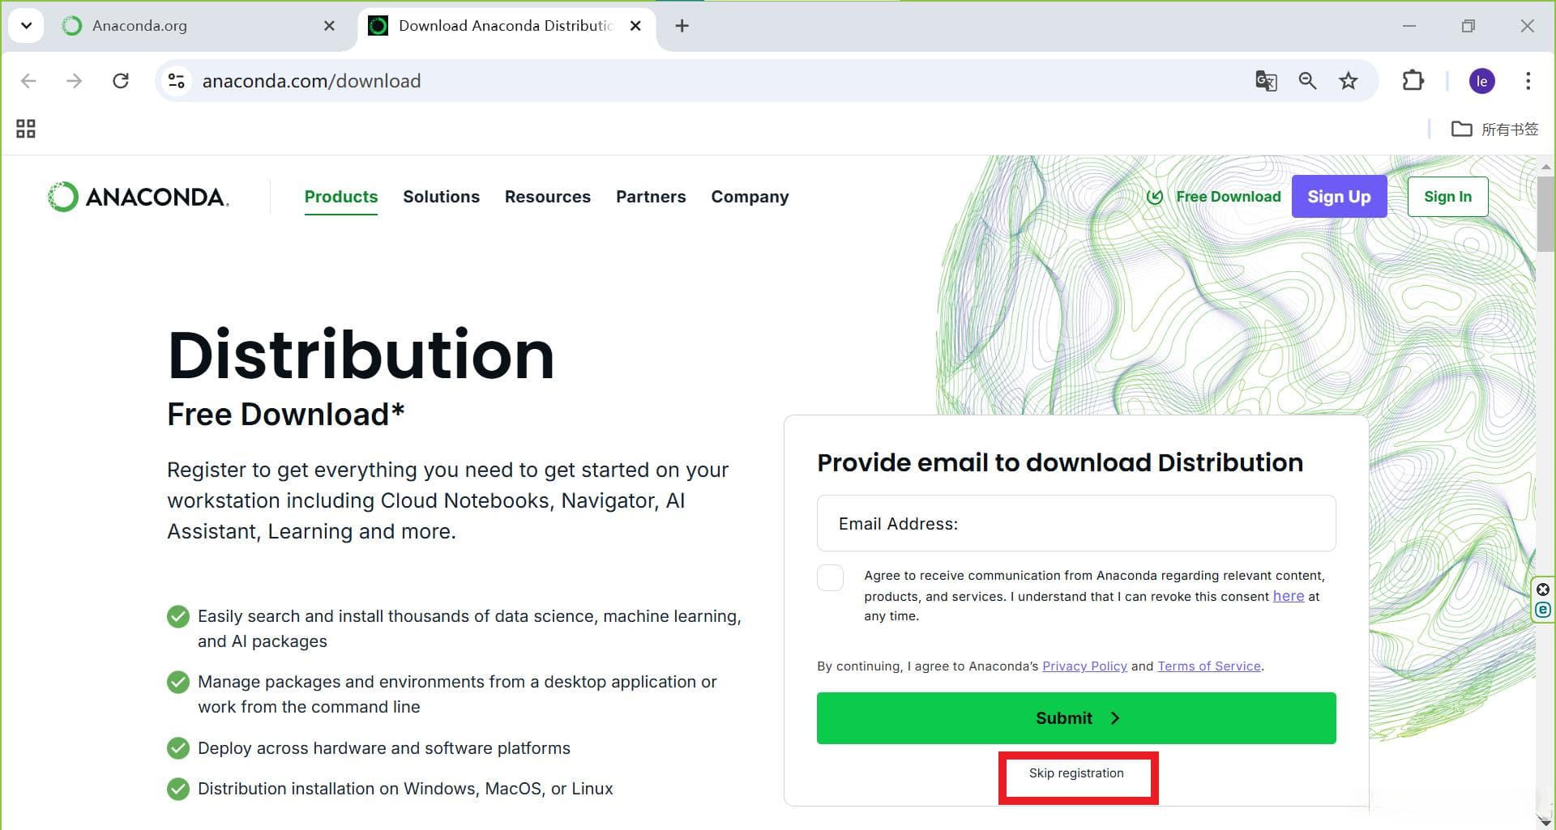Open the Chrome three-dot menu
The width and height of the screenshot is (1556, 830).
tap(1528, 81)
